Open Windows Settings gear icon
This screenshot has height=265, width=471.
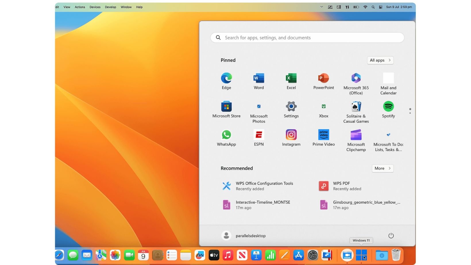click(x=291, y=106)
